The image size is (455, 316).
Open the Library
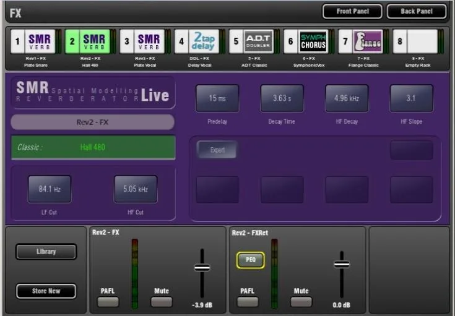(46, 252)
